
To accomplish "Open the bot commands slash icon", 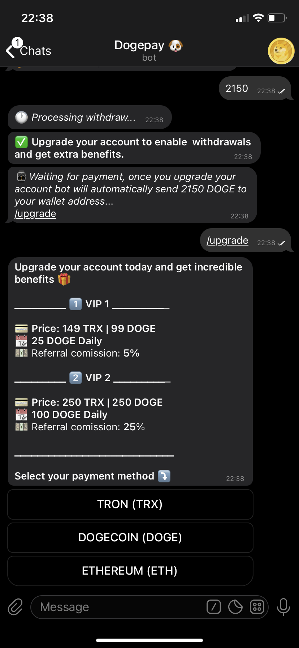I will (x=214, y=607).
